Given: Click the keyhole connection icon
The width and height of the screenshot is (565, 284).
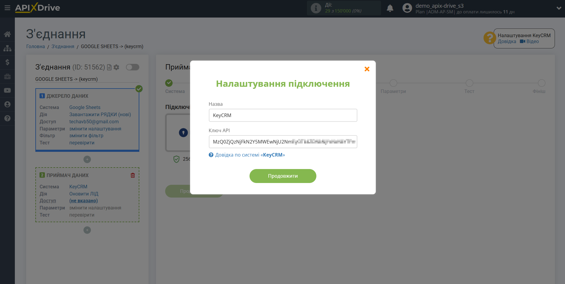Looking at the screenshot, I should click(x=183, y=132).
